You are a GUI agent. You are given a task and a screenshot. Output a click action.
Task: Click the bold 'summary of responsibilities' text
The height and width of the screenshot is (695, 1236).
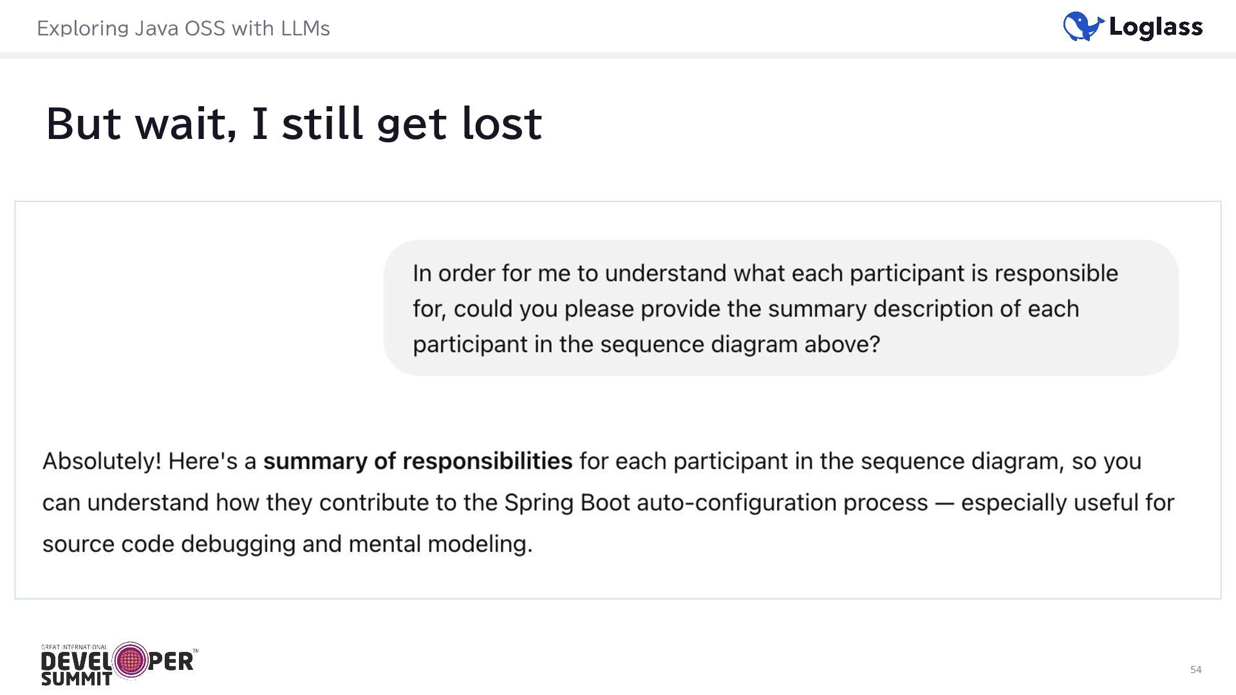[x=418, y=461]
